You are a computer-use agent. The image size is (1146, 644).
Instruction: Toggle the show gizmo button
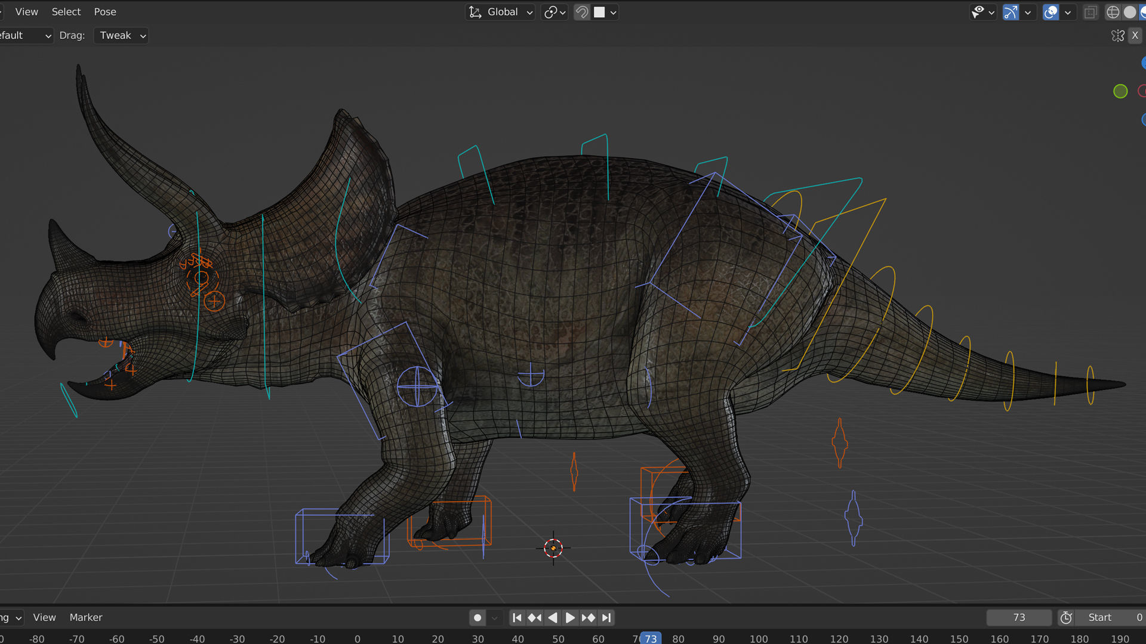[1011, 12]
